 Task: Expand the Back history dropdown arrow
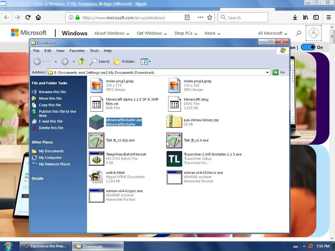pyautogui.click(x=56, y=62)
